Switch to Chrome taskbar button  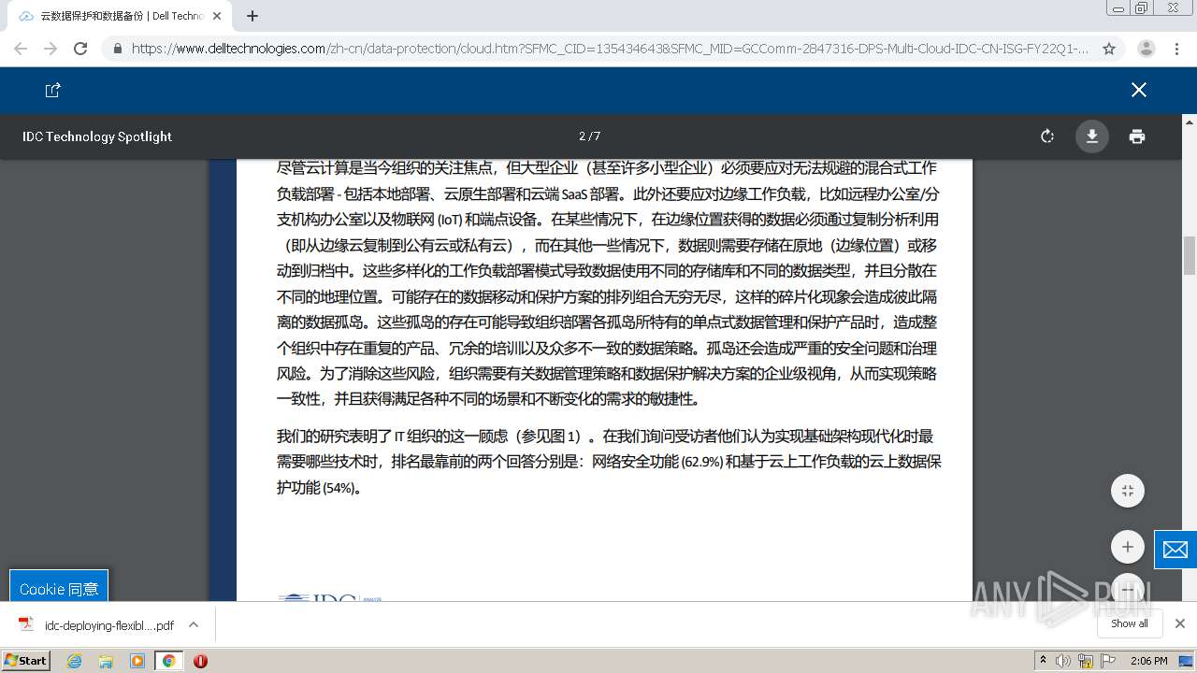point(168,661)
